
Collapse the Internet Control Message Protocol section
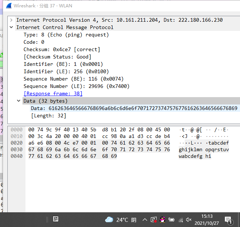(11, 27)
